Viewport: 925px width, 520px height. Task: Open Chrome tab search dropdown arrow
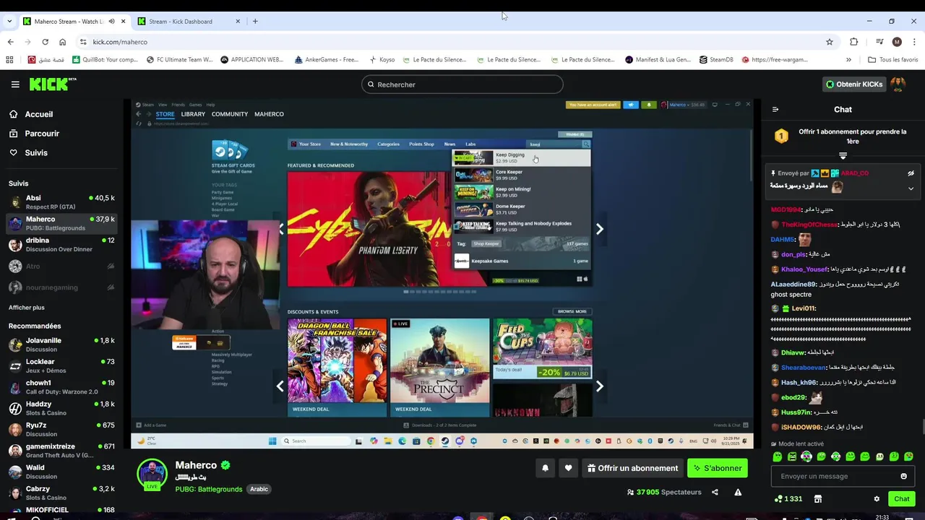pyautogui.click(x=9, y=21)
